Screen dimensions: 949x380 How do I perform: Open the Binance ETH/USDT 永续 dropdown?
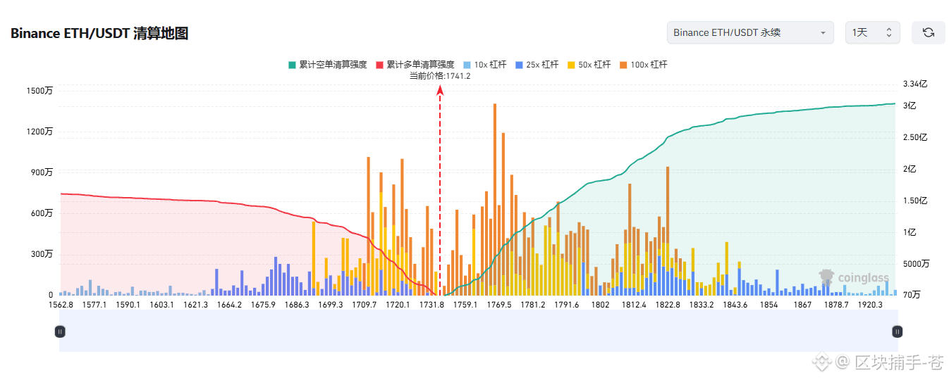[750, 32]
